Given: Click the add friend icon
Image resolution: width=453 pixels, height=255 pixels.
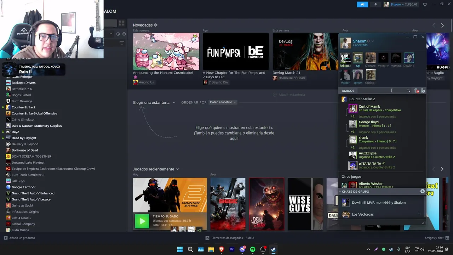Looking at the screenshot, I should click(x=423, y=91).
